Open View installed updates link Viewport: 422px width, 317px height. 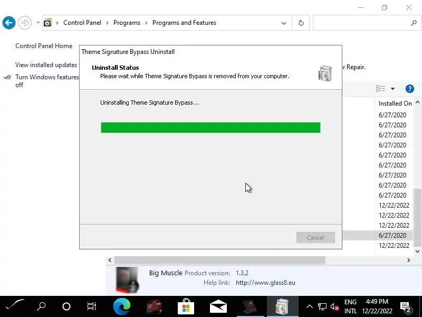pyautogui.click(x=46, y=65)
